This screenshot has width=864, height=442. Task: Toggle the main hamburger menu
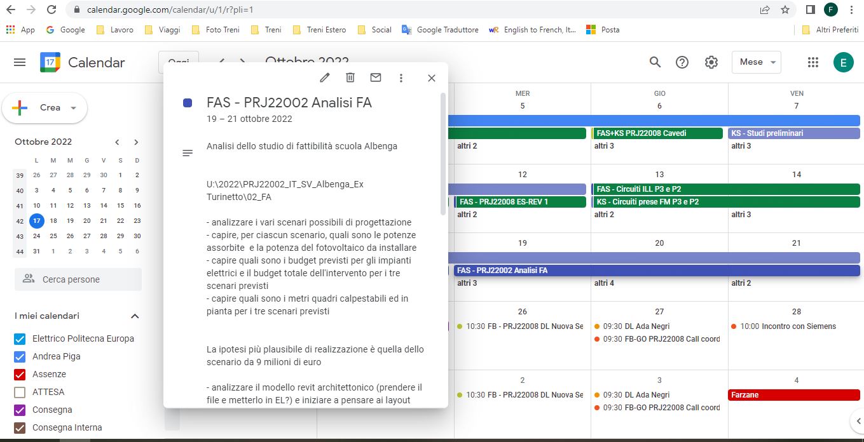click(x=20, y=62)
